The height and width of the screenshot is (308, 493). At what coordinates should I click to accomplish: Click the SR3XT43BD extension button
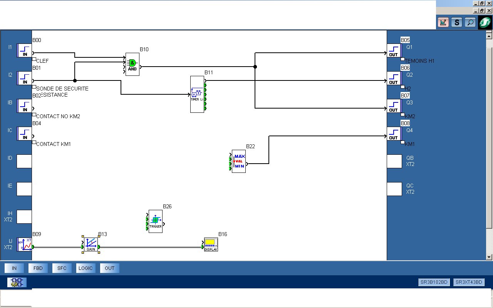click(469, 282)
